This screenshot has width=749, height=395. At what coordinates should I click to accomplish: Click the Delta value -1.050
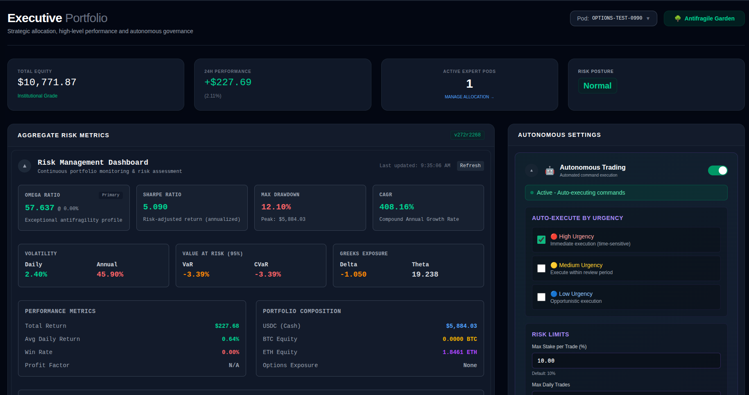tap(353, 274)
